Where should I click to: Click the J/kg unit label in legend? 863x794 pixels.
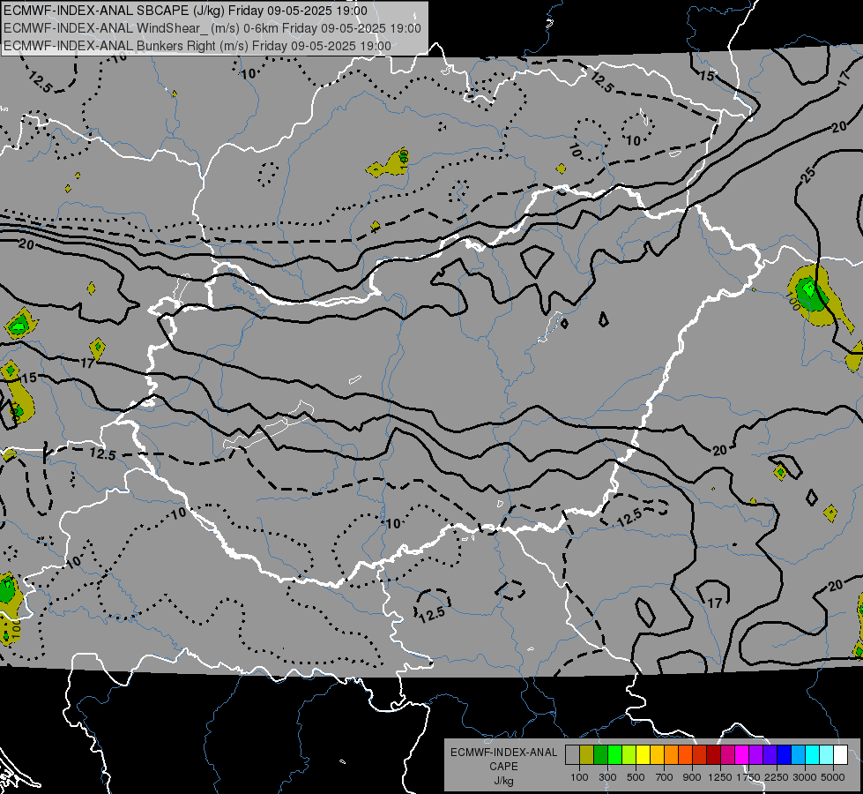[503, 781]
